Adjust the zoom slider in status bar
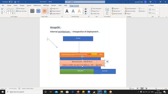Screen dimensions: 168x94 tap(156, 89)
